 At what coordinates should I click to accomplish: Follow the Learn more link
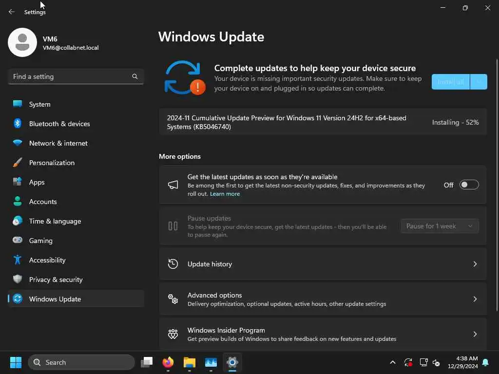coord(225,194)
